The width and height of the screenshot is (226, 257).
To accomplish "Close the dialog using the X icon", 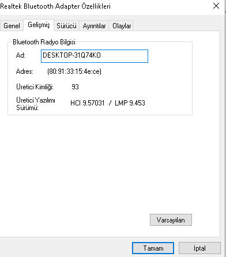I will (x=216, y=6).
